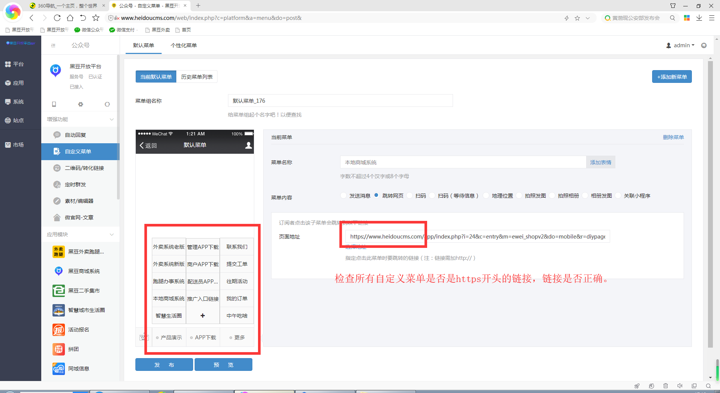Open 系统 in the left sidebar
Viewport: 720px width, 393px height.
15,102
